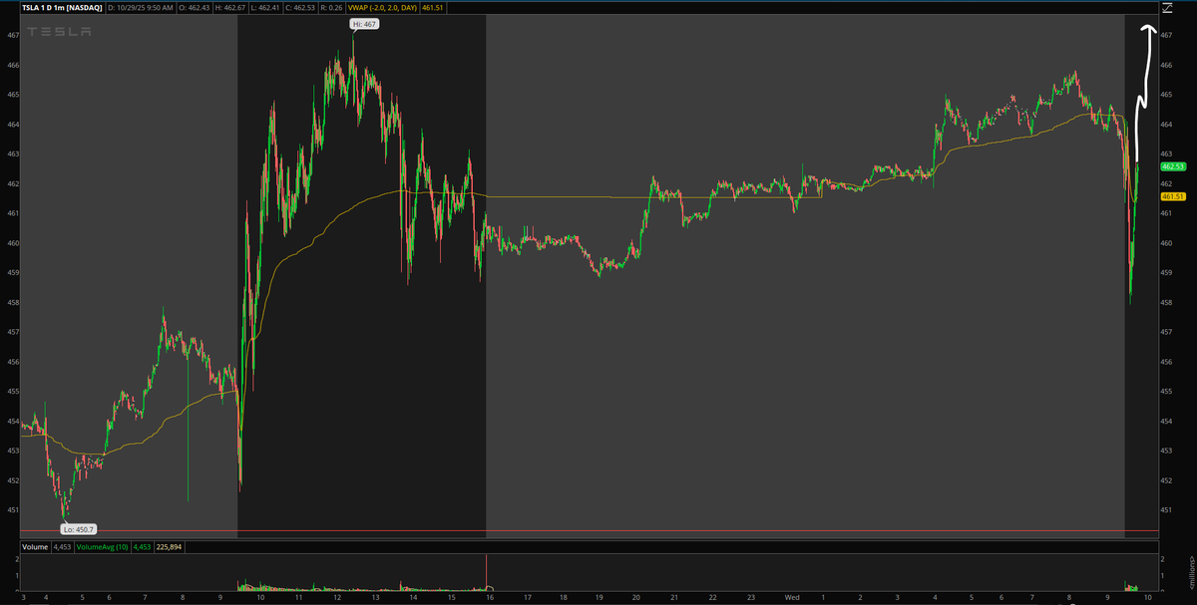Select the Volume study label
The width and height of the screenshot is (1197, 605).
point(36,546)
